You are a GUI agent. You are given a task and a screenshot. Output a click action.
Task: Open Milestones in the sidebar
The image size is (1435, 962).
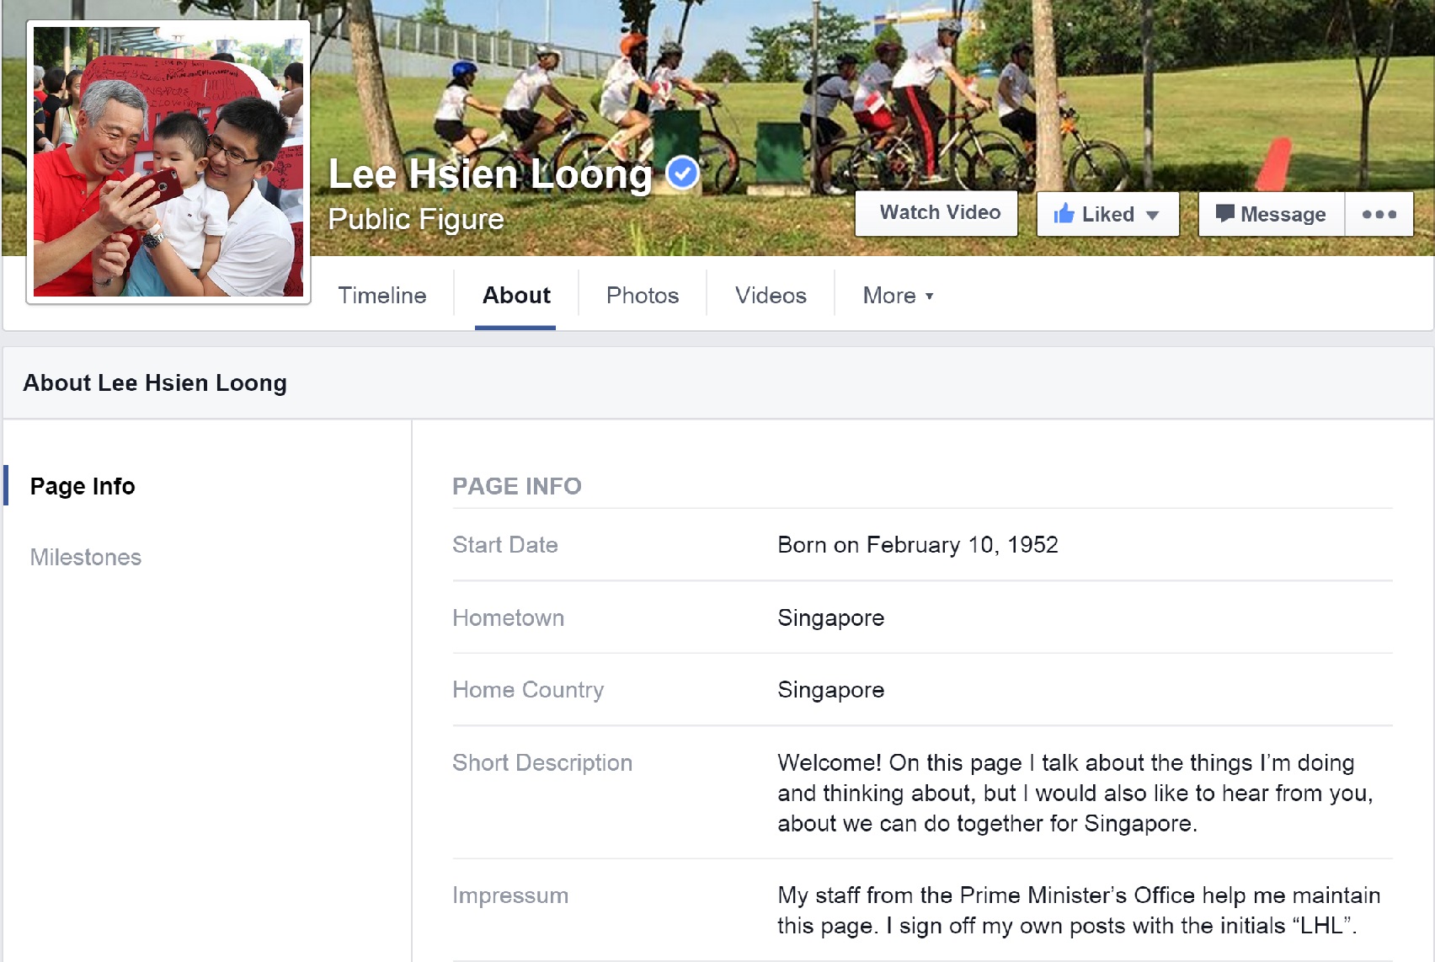tap(86, 557)
